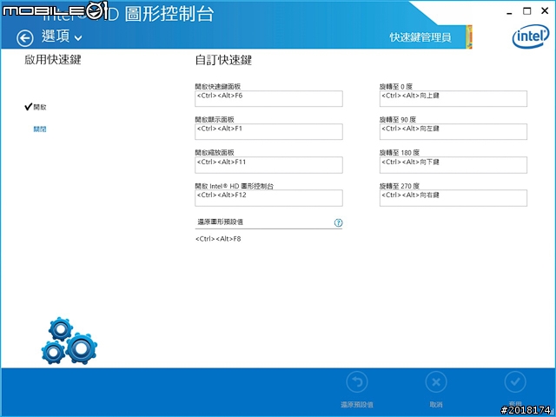
Task: Click the 還原圖形預設值 label
Action: click(x=220, y=222)
